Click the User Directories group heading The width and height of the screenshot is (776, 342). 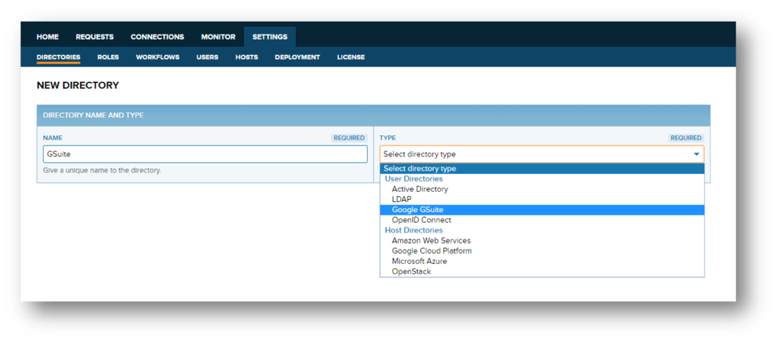[414, 179]
